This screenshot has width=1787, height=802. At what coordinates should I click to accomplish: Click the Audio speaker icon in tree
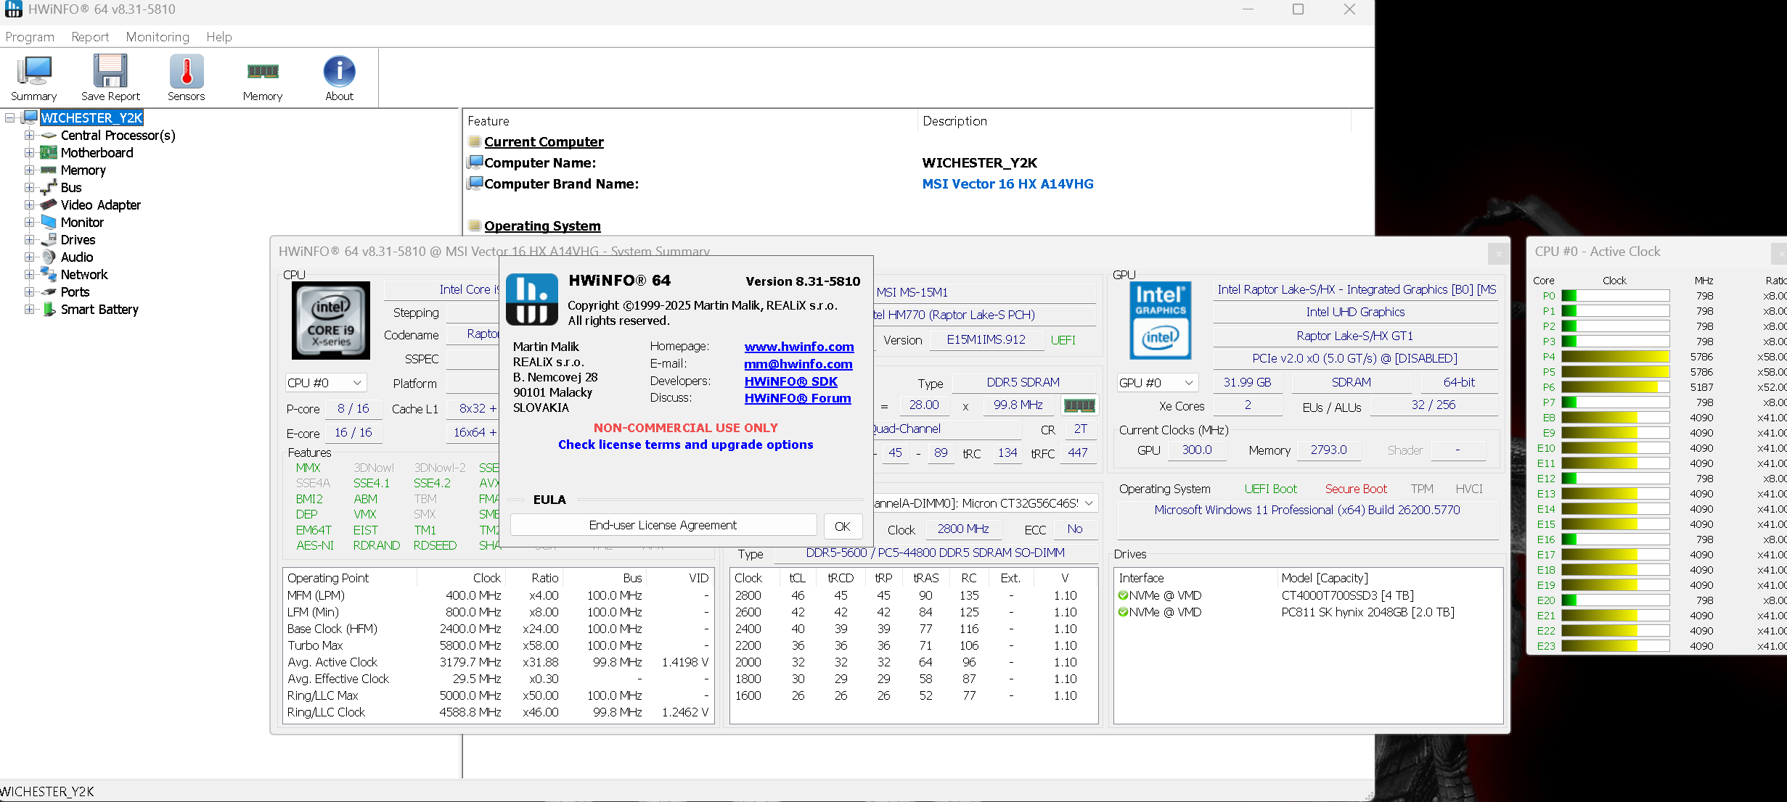49,257
